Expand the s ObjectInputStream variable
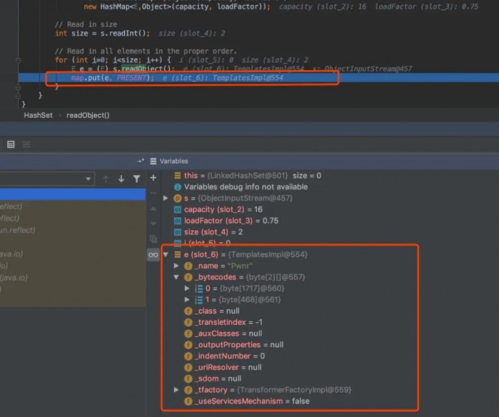This screenshot has height=417, width=499. point(166,198)
